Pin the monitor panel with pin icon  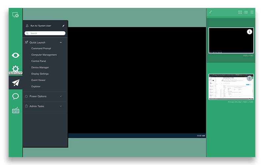click(x=211, y=12)
